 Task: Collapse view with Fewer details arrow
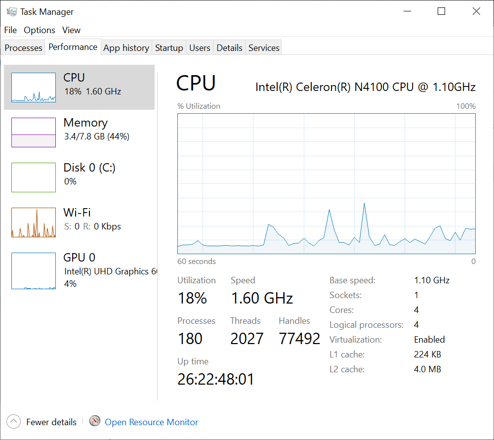13,421
